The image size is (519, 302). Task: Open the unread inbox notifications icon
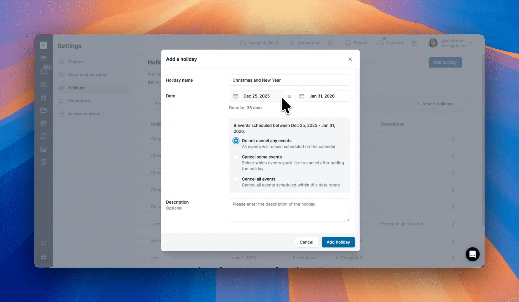380,43
